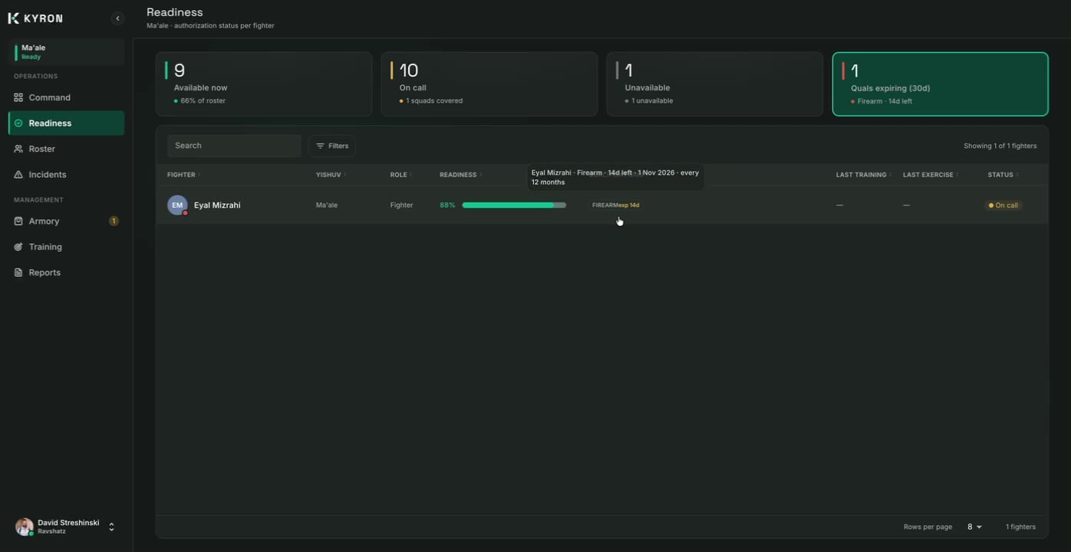
Task: Open Eyal Mizrahi fighter name
Action: click(217, 205)
